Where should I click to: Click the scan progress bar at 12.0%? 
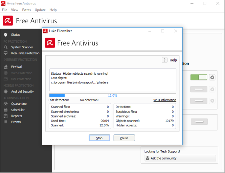(113, 95)
